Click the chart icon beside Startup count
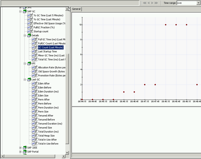Viewport: 201px width, 159px height. click(x=29, y=32)
